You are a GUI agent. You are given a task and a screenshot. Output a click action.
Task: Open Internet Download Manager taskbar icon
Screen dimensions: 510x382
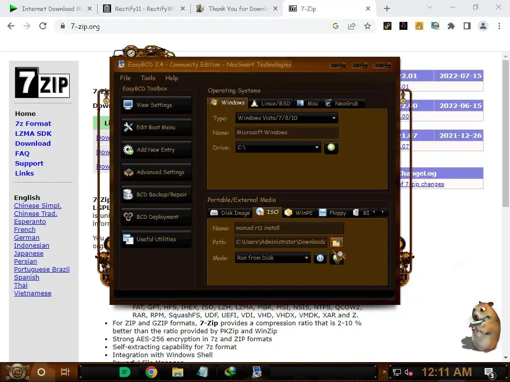(x=230, y=372)
